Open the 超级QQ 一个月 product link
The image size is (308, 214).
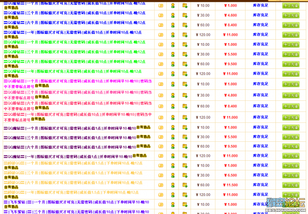[x=73, y=163]
